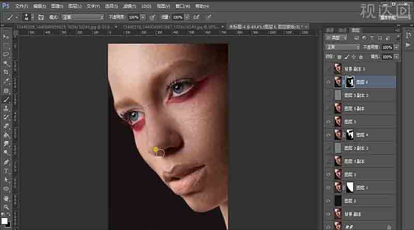Click the background color swatch

9,225
